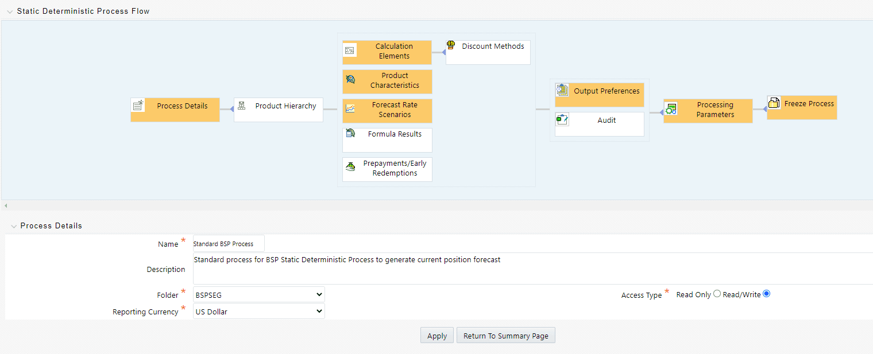
Task: Click the Discount Methods trophy icon
Action: [x=451, y=45]
